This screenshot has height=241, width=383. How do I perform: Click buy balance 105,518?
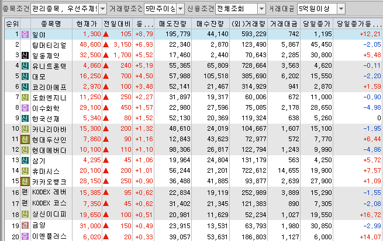click(216, 76)
